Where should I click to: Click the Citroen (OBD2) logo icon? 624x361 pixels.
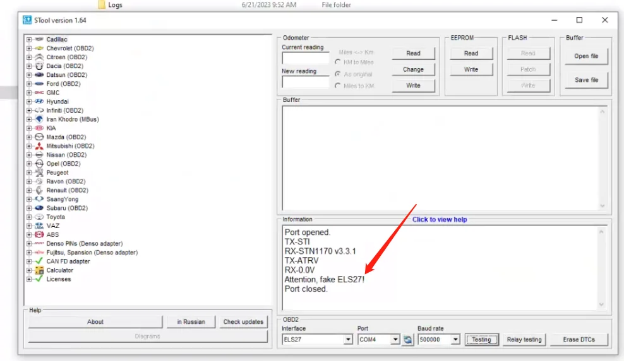(39, 57)
